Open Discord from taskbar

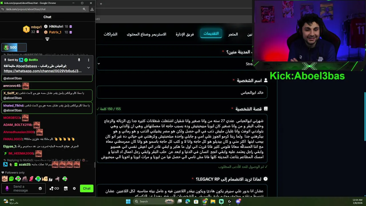pyautogui.click(x=238, y=201)
